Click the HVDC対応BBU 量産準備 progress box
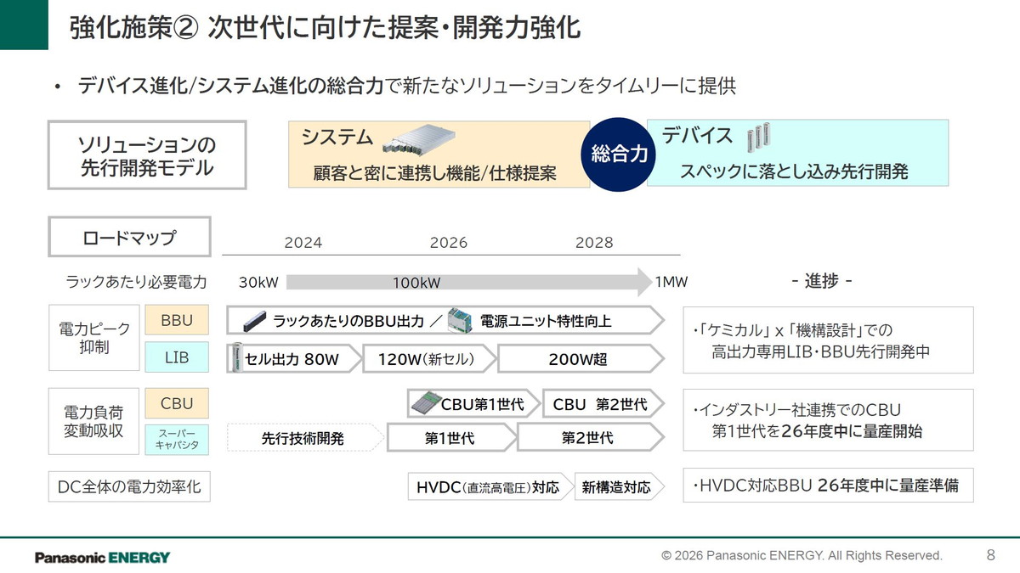Screen dimensions: 1020x573 pyautogui.click(x=829, y=485)
